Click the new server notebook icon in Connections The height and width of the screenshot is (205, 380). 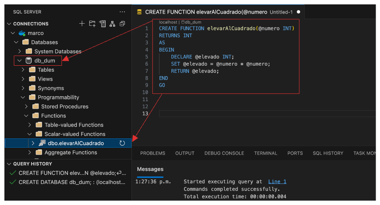coord(102,24)
